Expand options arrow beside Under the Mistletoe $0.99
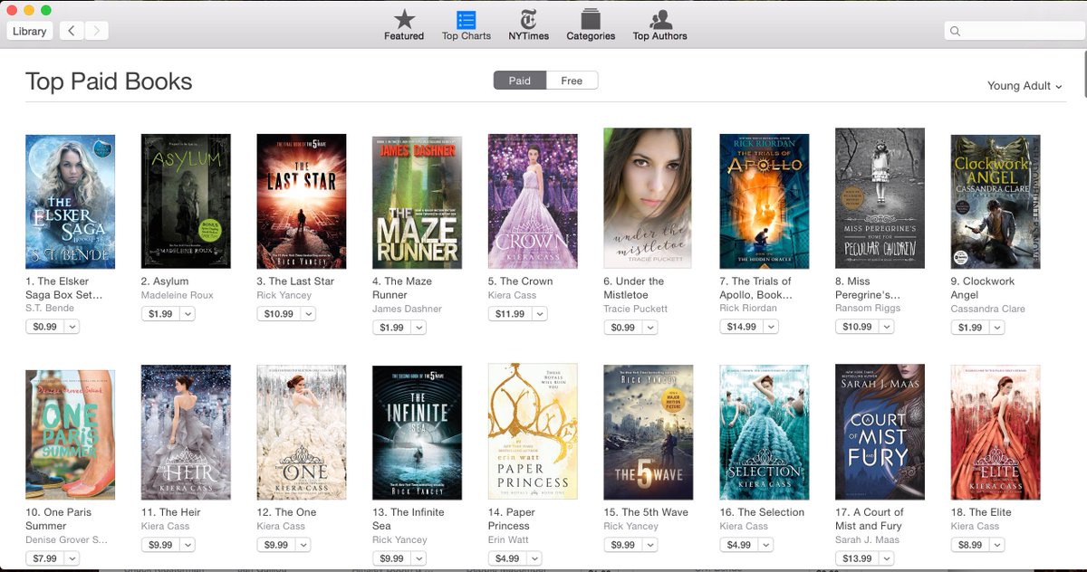1087x572 pixels. (x=649, y=327)
